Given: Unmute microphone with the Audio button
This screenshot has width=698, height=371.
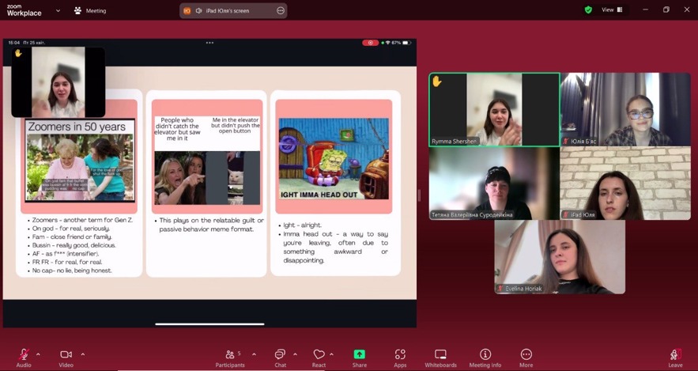Looking at the screenshot, I should pos(24,358).
